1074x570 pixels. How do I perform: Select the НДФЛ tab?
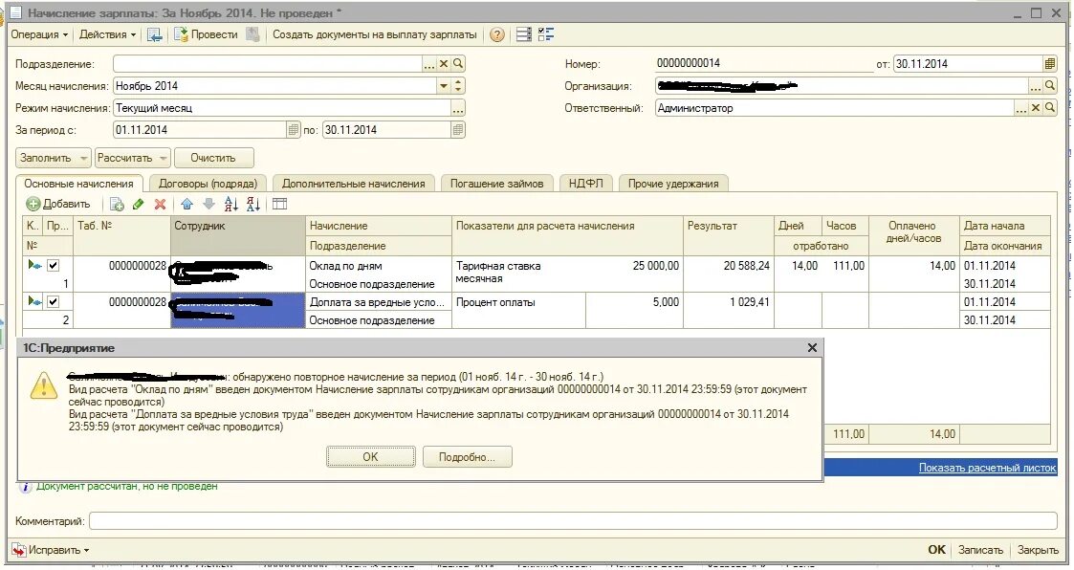(585, 184)
